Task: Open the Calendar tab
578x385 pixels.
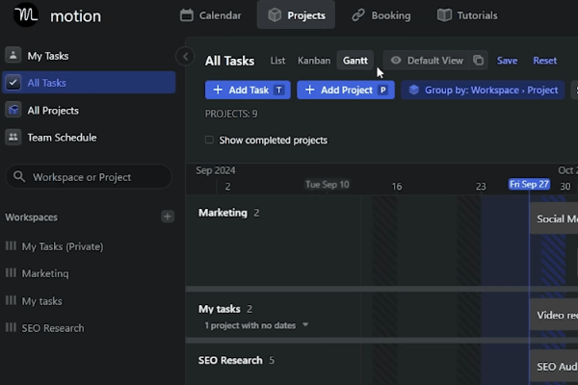Action: click(211, 15)
